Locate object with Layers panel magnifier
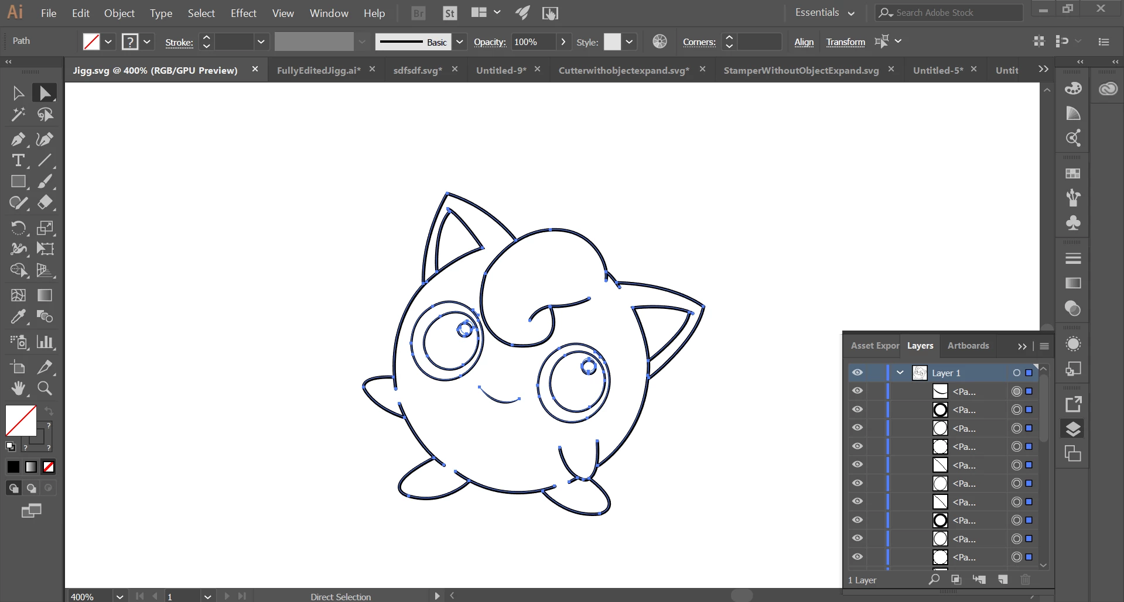Viewport: 1124px width, 602px height. click(934, 579)
